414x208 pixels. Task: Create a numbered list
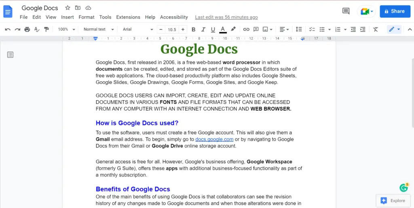click(x=338, y=29)
